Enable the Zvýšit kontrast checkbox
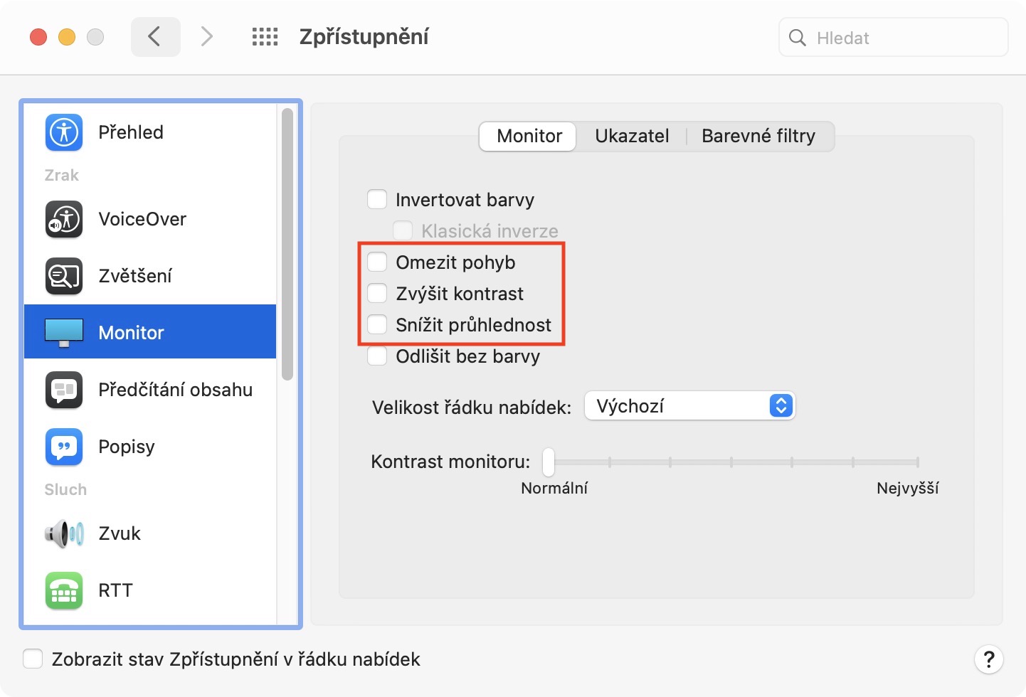 coord(377,294)
